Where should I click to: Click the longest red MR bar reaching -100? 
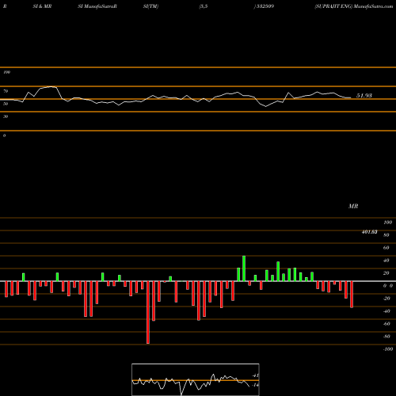click(148, 312)
